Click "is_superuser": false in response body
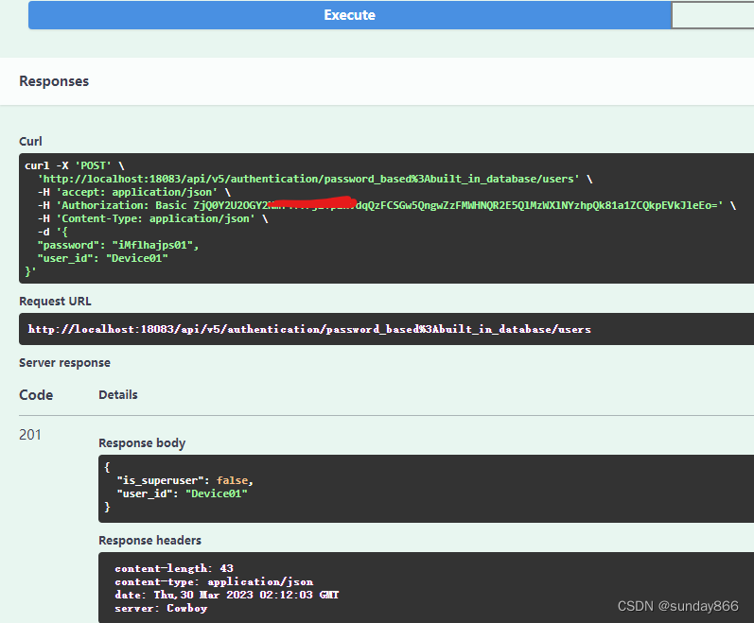 click(185, 480)
